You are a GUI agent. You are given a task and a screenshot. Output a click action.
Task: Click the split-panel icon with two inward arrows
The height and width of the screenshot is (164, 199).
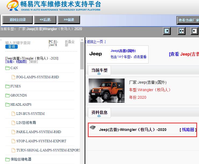(x=182, y=31)
